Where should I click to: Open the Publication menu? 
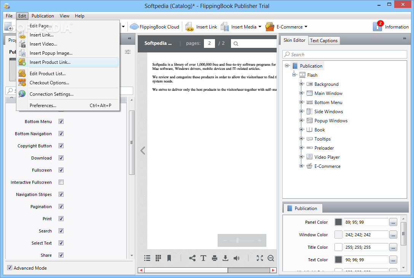(43, 16)
